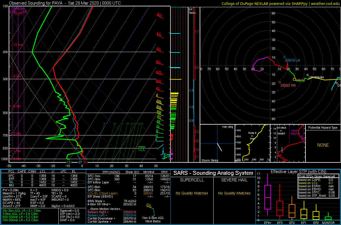Image resolution: width=341 pixels, height=225 pixels.
Task: Select the SFC-3km SRH row
Action: [x=129, y=179]
